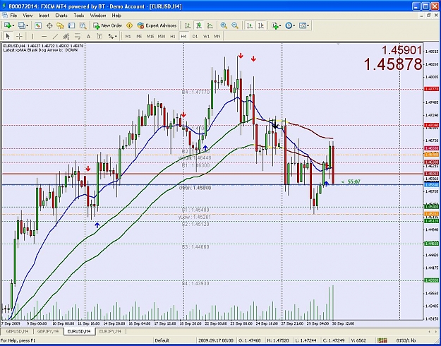Toggle Chart Shift button
The width and height of the screenshot is (441, 346).
click(260, 25)
